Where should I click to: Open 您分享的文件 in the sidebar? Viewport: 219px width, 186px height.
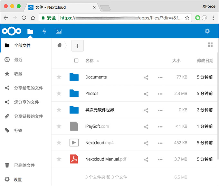(x=26, y=102)
